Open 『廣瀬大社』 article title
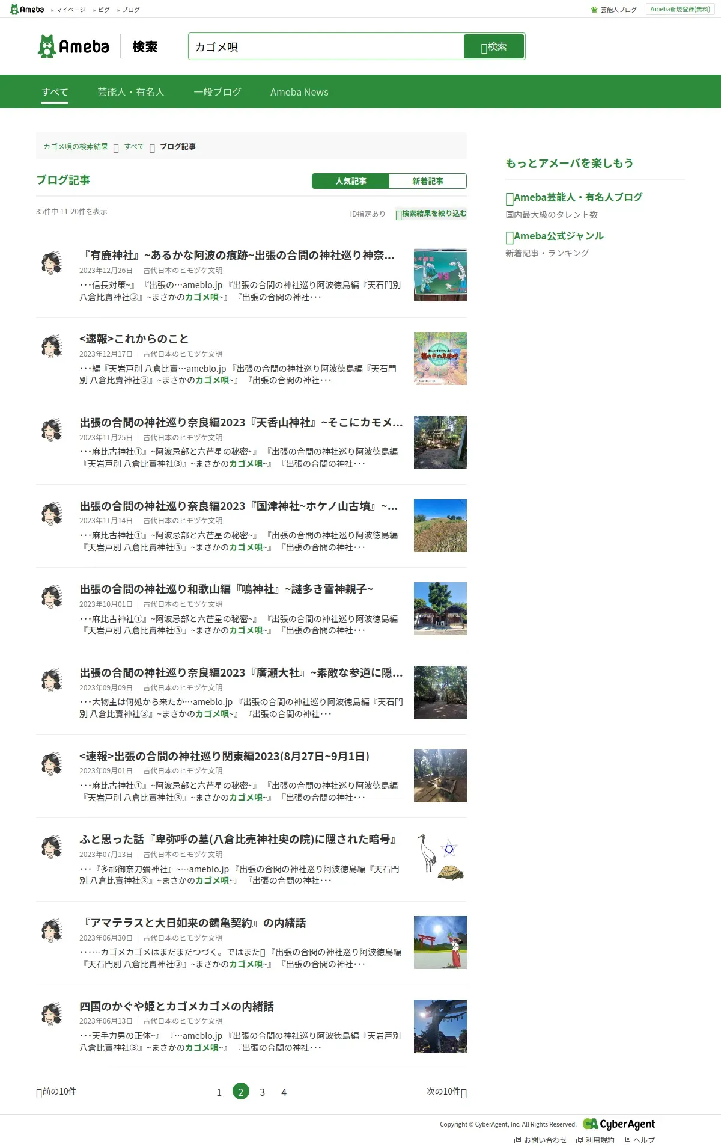This screenshot has height=1147, width=721. (x=241, y=673)
